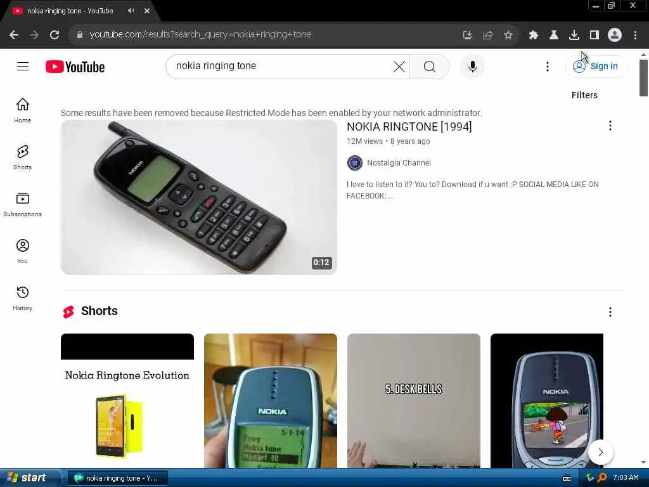Open the Filters option
The image size is (649, 487).
[x=584, y=95]
